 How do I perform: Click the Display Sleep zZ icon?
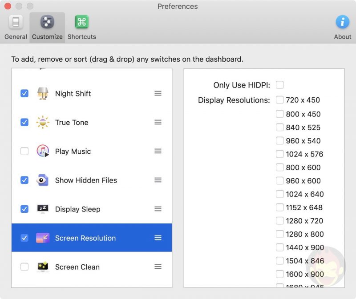(x=43, y=209)
